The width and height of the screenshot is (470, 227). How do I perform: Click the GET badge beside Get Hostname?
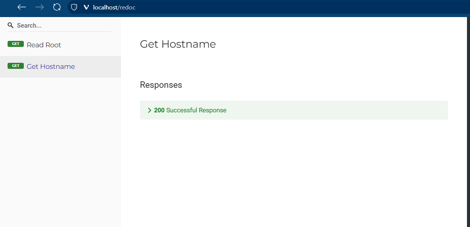pos(16,66)
